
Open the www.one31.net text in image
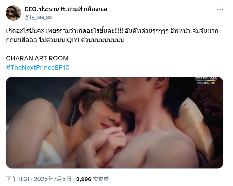tap(206, 83)
